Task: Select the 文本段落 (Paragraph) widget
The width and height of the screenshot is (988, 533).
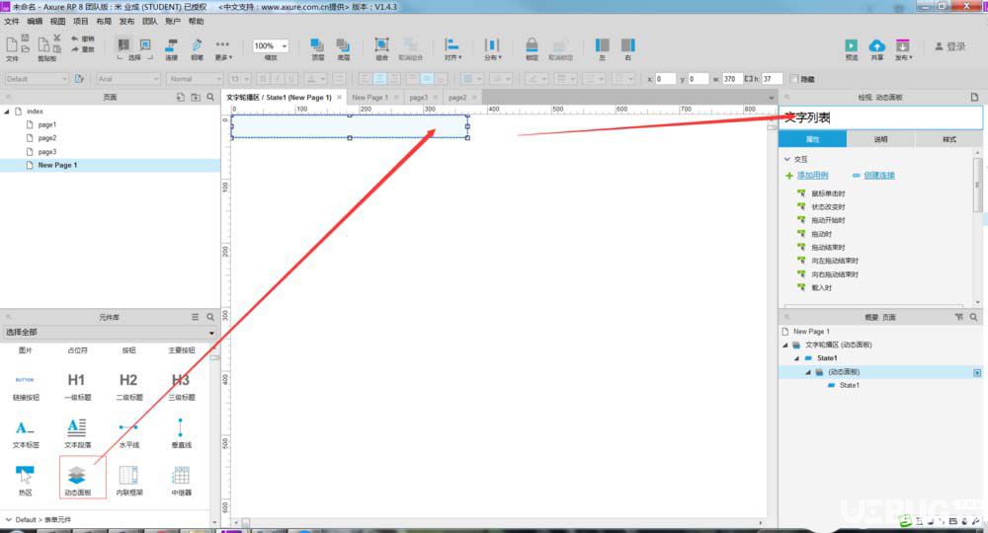Action: [77, 433]
